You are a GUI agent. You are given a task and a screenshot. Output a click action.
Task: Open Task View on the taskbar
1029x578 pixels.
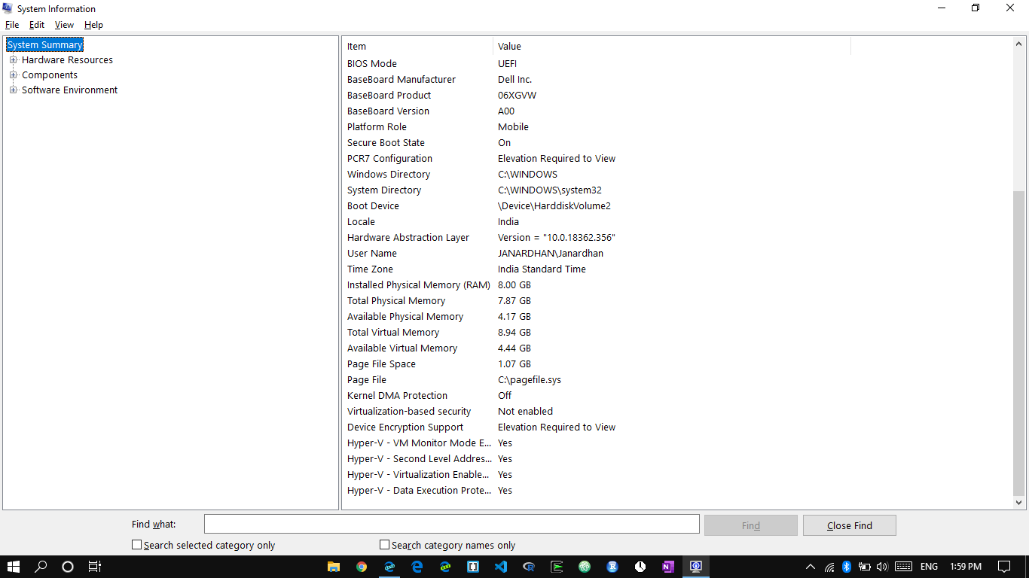pyautogui.click(x=94, y=567)
